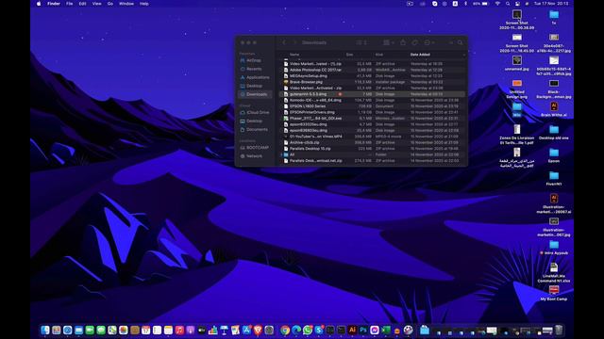Screen dimensions: 604x339
Task: Select Applications in the Finder sidebar
Action: coord(255,77)
